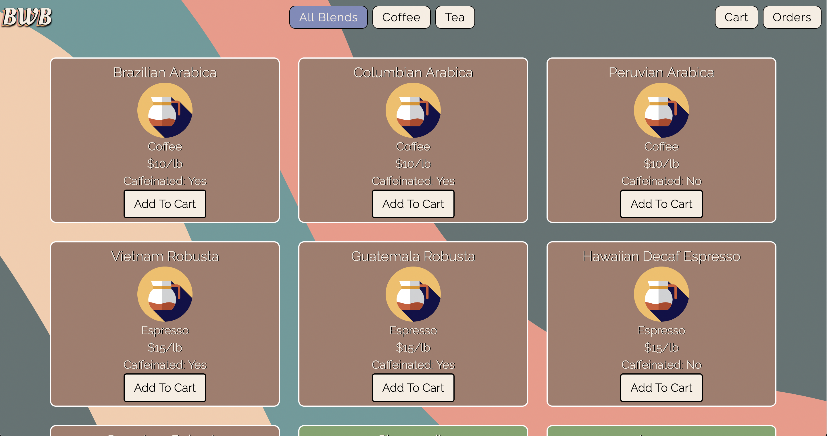Viewport: 827px width, 436px height.
Task: Switch to the Coffee filter tab
Action: tap(401, 17)
